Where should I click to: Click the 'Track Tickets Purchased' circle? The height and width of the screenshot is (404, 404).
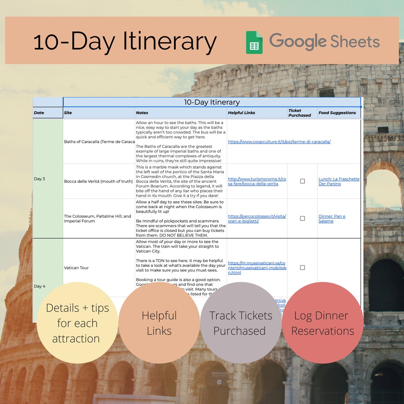tap(241, 323)
